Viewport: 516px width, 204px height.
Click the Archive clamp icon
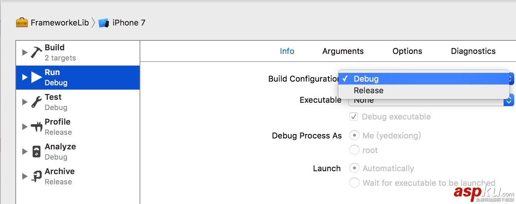(x=36, y=176)
